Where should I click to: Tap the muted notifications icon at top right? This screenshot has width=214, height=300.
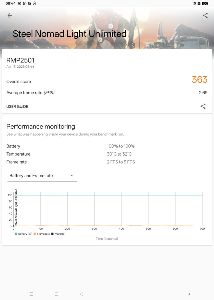pyautogui.click(x=195, y=4)
